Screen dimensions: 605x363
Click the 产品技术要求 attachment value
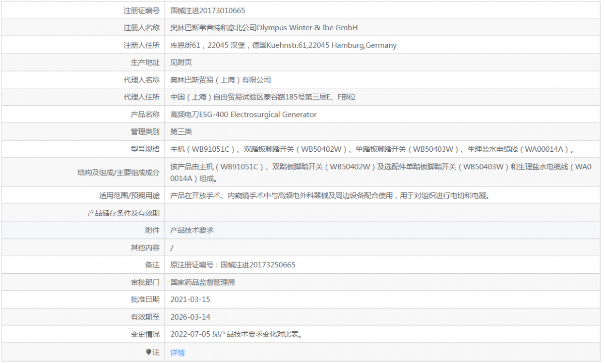pyautogui.click(x=192, y=230)
